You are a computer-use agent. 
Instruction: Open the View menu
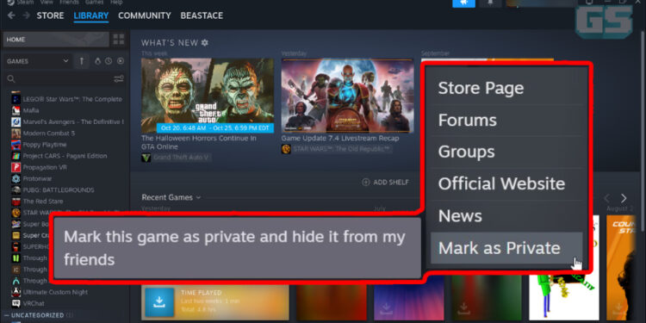pos(48,2)
